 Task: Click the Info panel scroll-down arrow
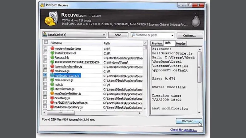(199, 113)
